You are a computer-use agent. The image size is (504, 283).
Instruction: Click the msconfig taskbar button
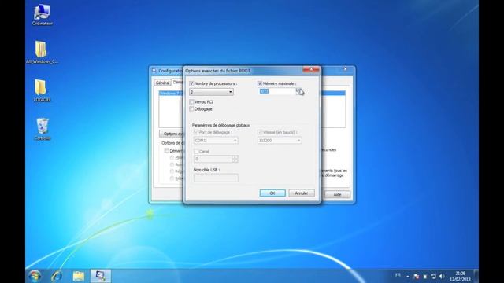100,276
